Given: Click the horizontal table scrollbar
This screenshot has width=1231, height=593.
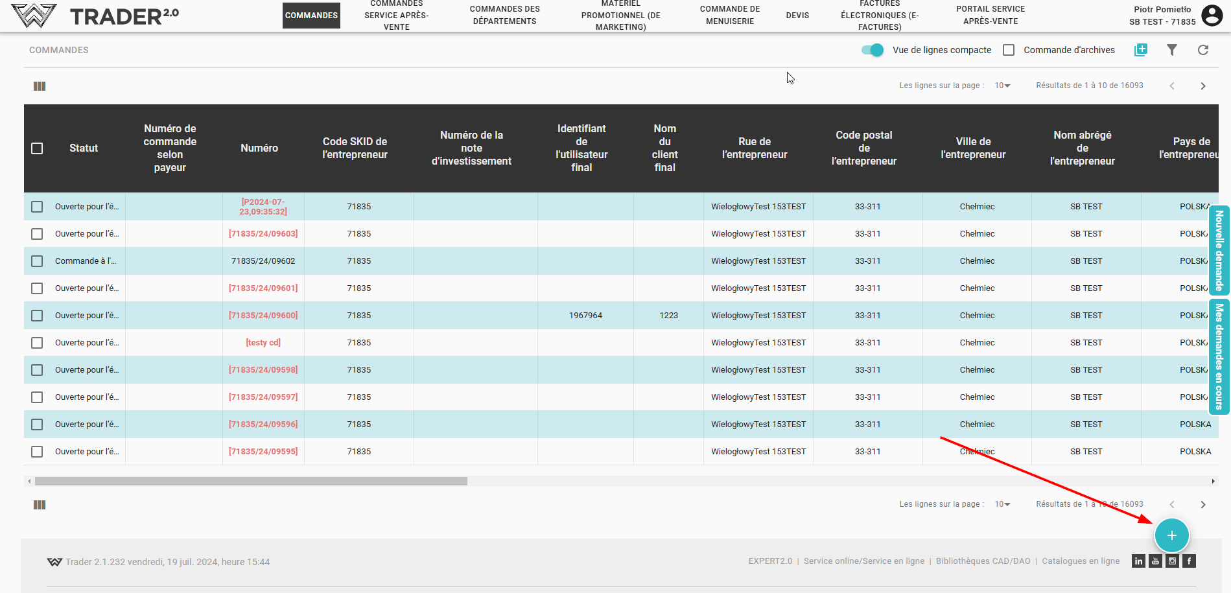Looking at the screenshot, I should click(251, 482).
